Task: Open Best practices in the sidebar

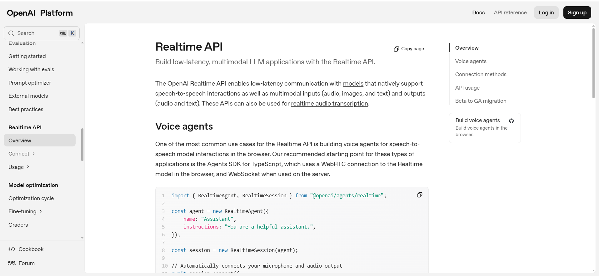Action: [x=26, y=109]
